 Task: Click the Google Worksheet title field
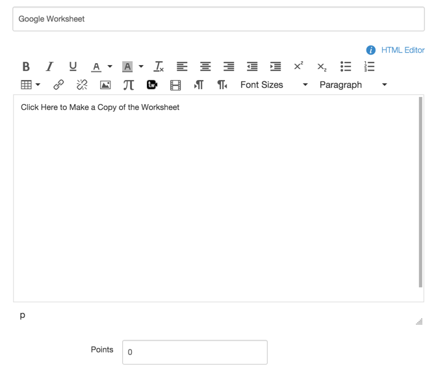218,19
